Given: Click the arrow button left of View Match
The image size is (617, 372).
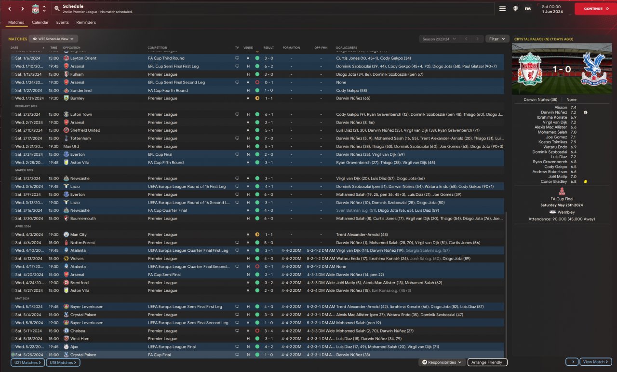Looking at the screenshot, I should click(572, 362).
